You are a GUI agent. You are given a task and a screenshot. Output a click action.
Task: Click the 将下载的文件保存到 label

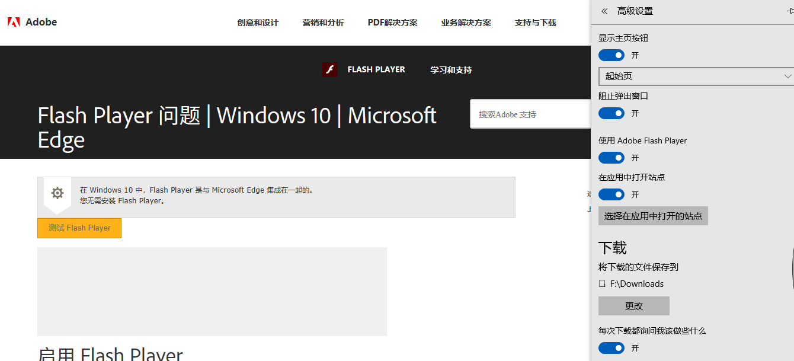coord(638,267)
